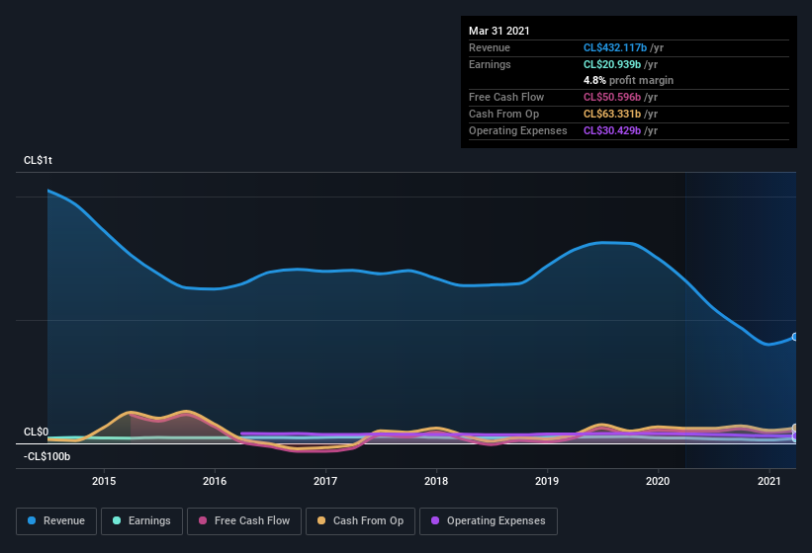Image resolution: width=812 pixels, height=553 pixels.
Task: Click the Earnings row label in tooltip
Action: point(490,64)
